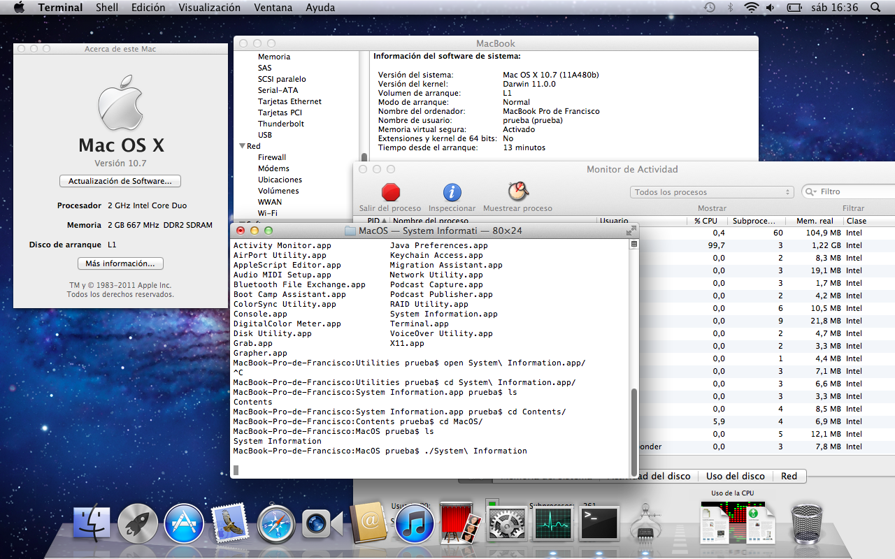Click the Muestrear proceso icon
895x559 pixels.
[517, 191]
